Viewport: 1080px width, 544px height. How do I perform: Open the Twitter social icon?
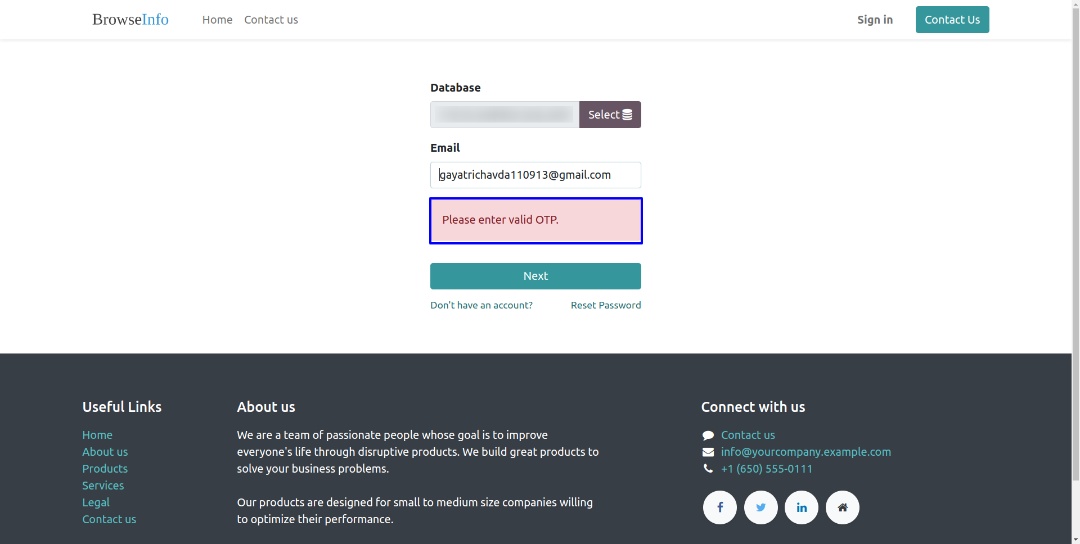[x=761, y=507]
